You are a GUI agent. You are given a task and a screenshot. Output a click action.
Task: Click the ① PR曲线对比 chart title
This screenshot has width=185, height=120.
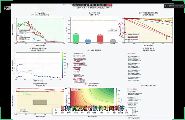[40, 13]
